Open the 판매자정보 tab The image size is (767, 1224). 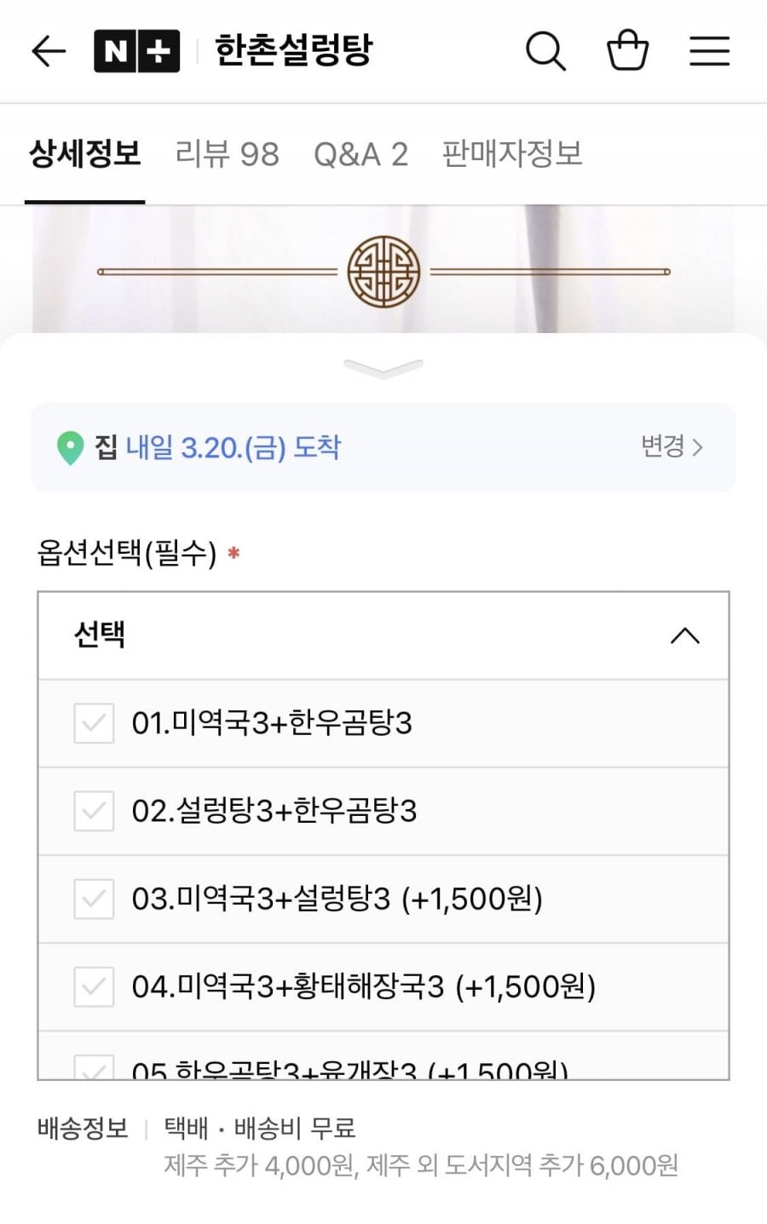511,154
